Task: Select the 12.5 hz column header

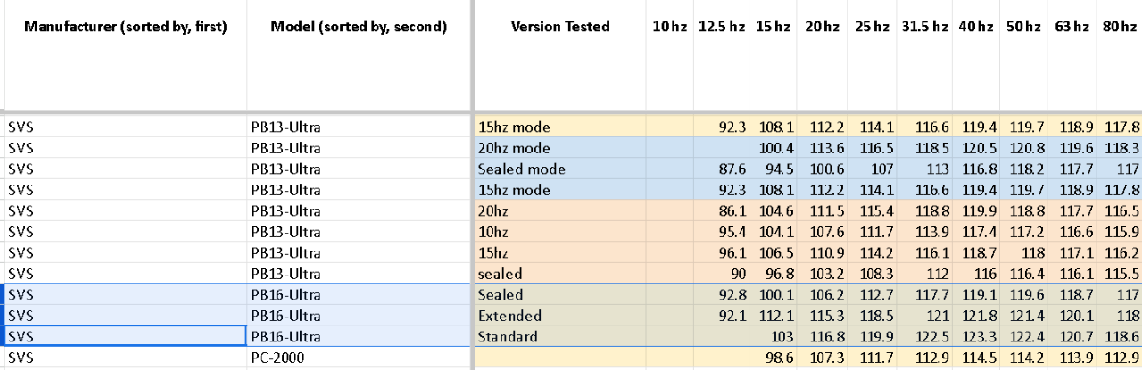Action: [721, 27]
